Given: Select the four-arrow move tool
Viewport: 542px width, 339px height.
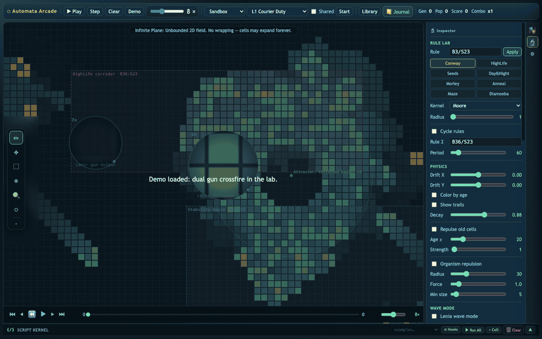Looking at the screenshot, I should (x=16, y=153).
